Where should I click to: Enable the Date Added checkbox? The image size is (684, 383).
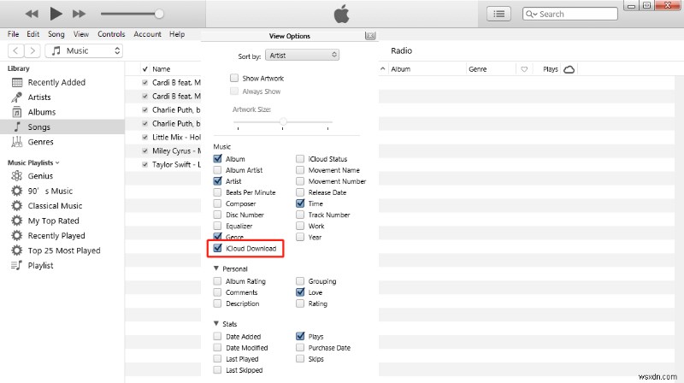[217, 336]
